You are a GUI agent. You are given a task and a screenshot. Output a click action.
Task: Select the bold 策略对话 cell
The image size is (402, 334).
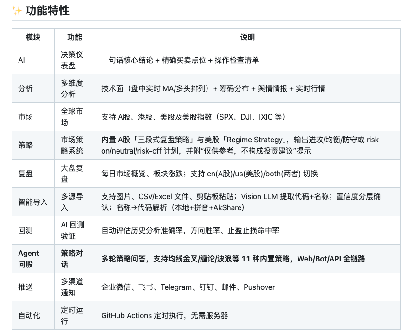75,259
